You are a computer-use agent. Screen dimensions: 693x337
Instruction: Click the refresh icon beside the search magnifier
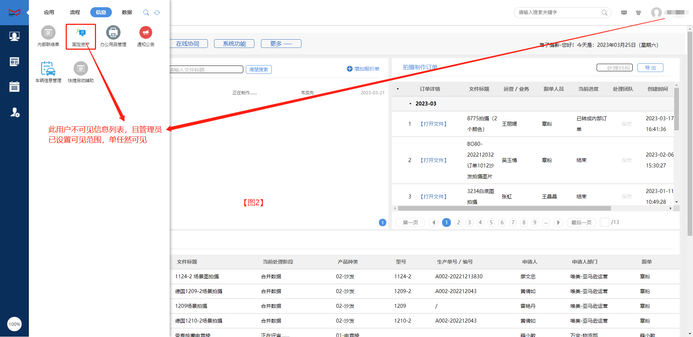point(157,13)
